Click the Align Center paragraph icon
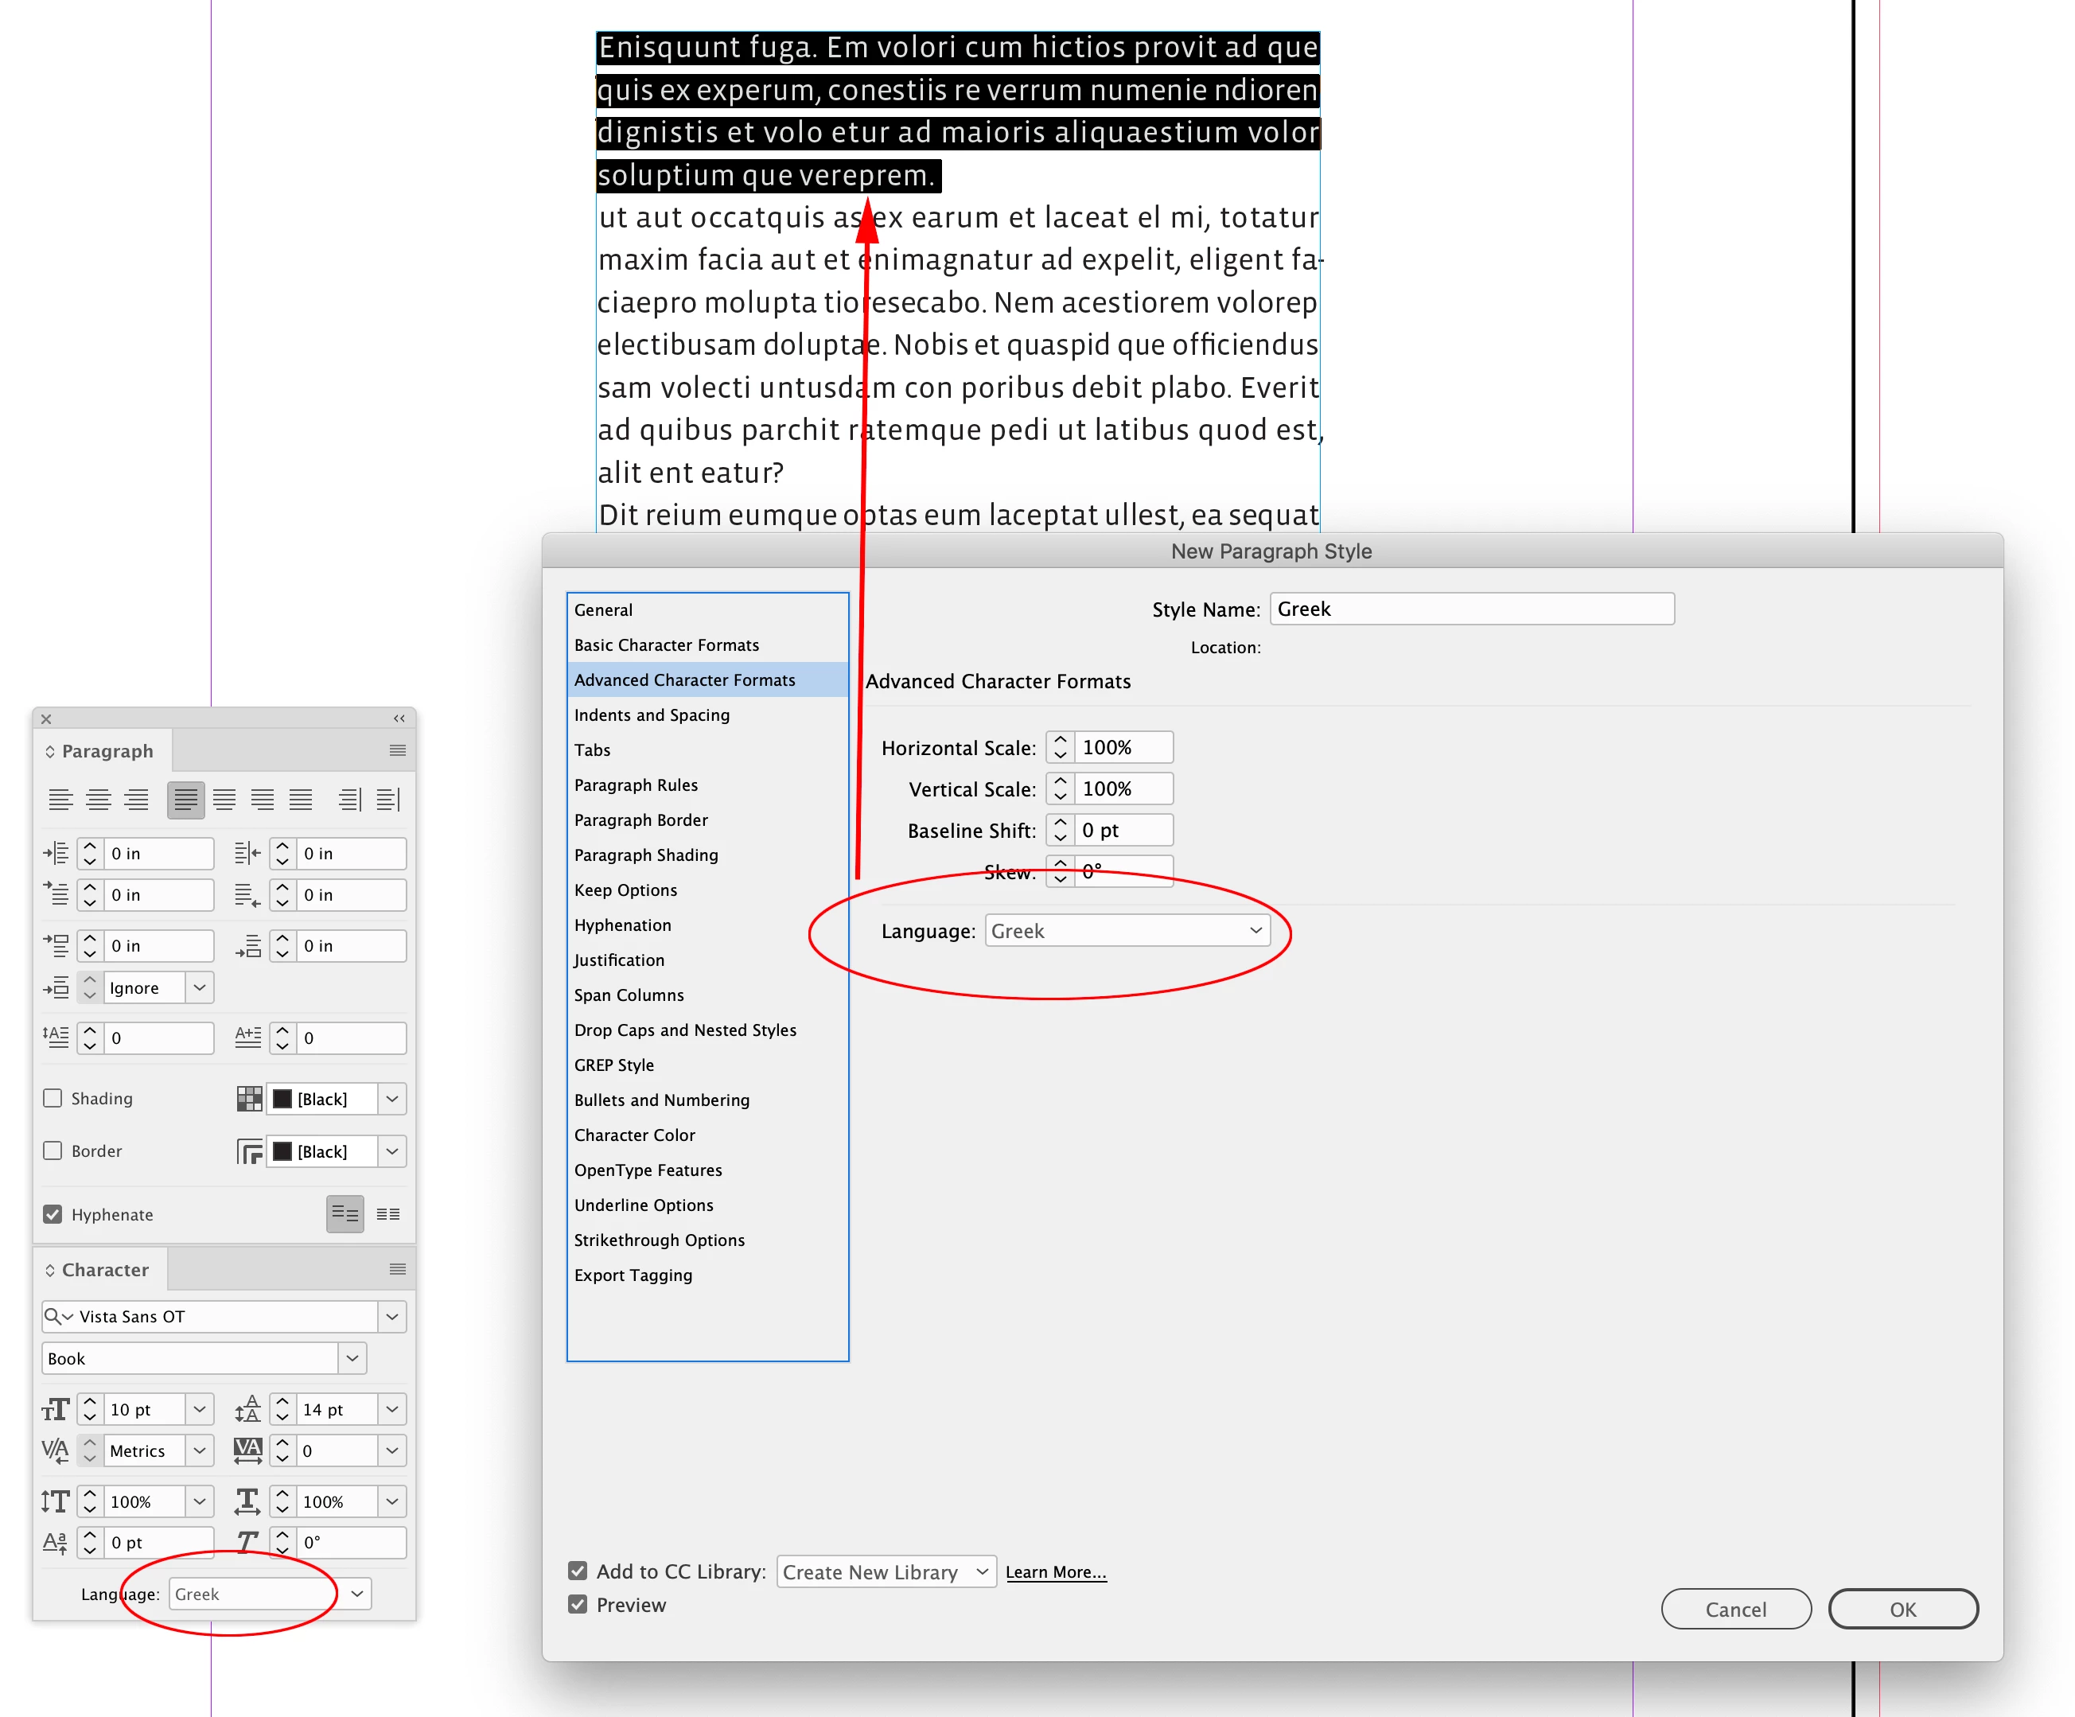Screen dimensions: 2075x1717 [98, 800]
